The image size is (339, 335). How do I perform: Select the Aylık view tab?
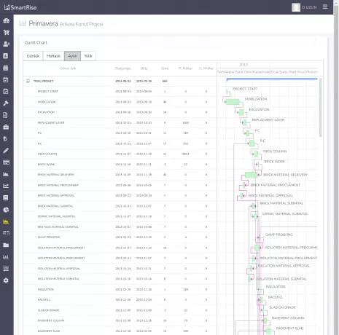[72, 56]
